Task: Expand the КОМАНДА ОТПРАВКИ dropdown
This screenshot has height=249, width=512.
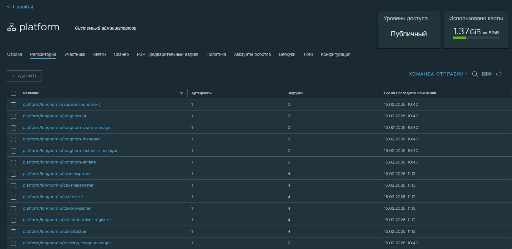Action: (438, 74)
